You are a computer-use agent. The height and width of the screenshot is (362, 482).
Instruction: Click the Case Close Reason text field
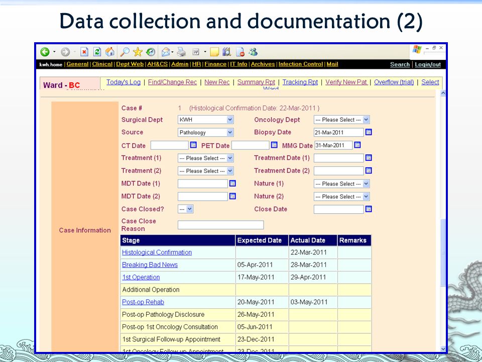pos(221,225)
